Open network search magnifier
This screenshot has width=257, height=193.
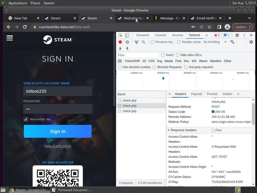coord(143,42)
